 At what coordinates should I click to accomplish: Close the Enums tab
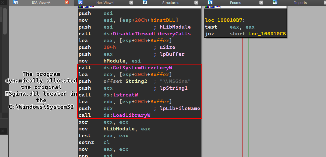261,3
